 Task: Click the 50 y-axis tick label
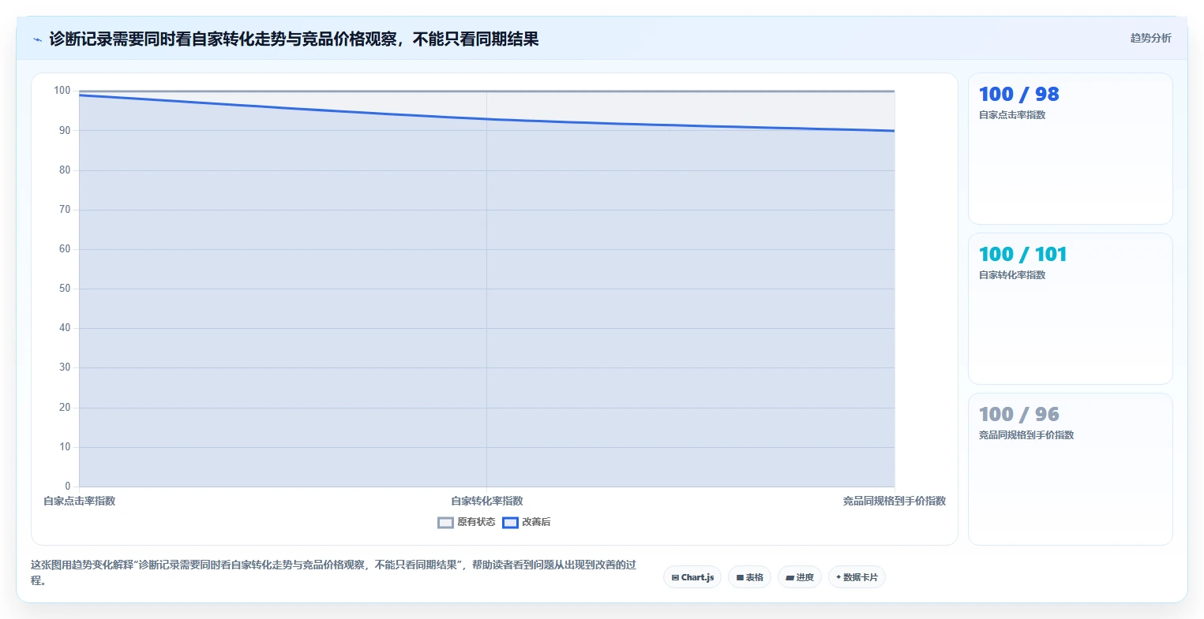65,289
